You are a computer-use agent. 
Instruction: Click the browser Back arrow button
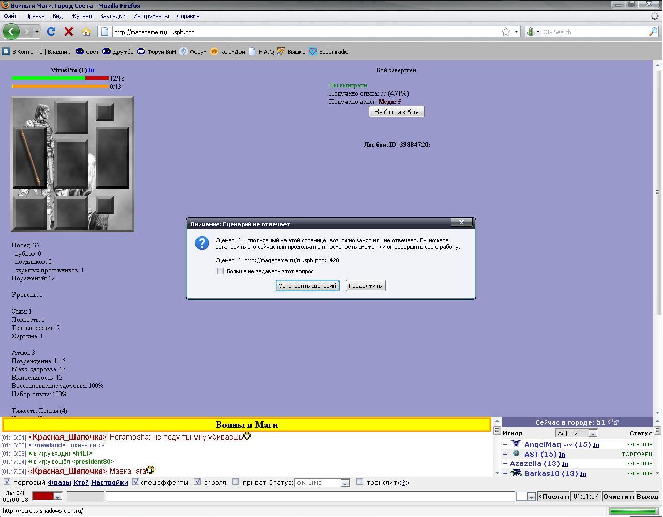11,32
